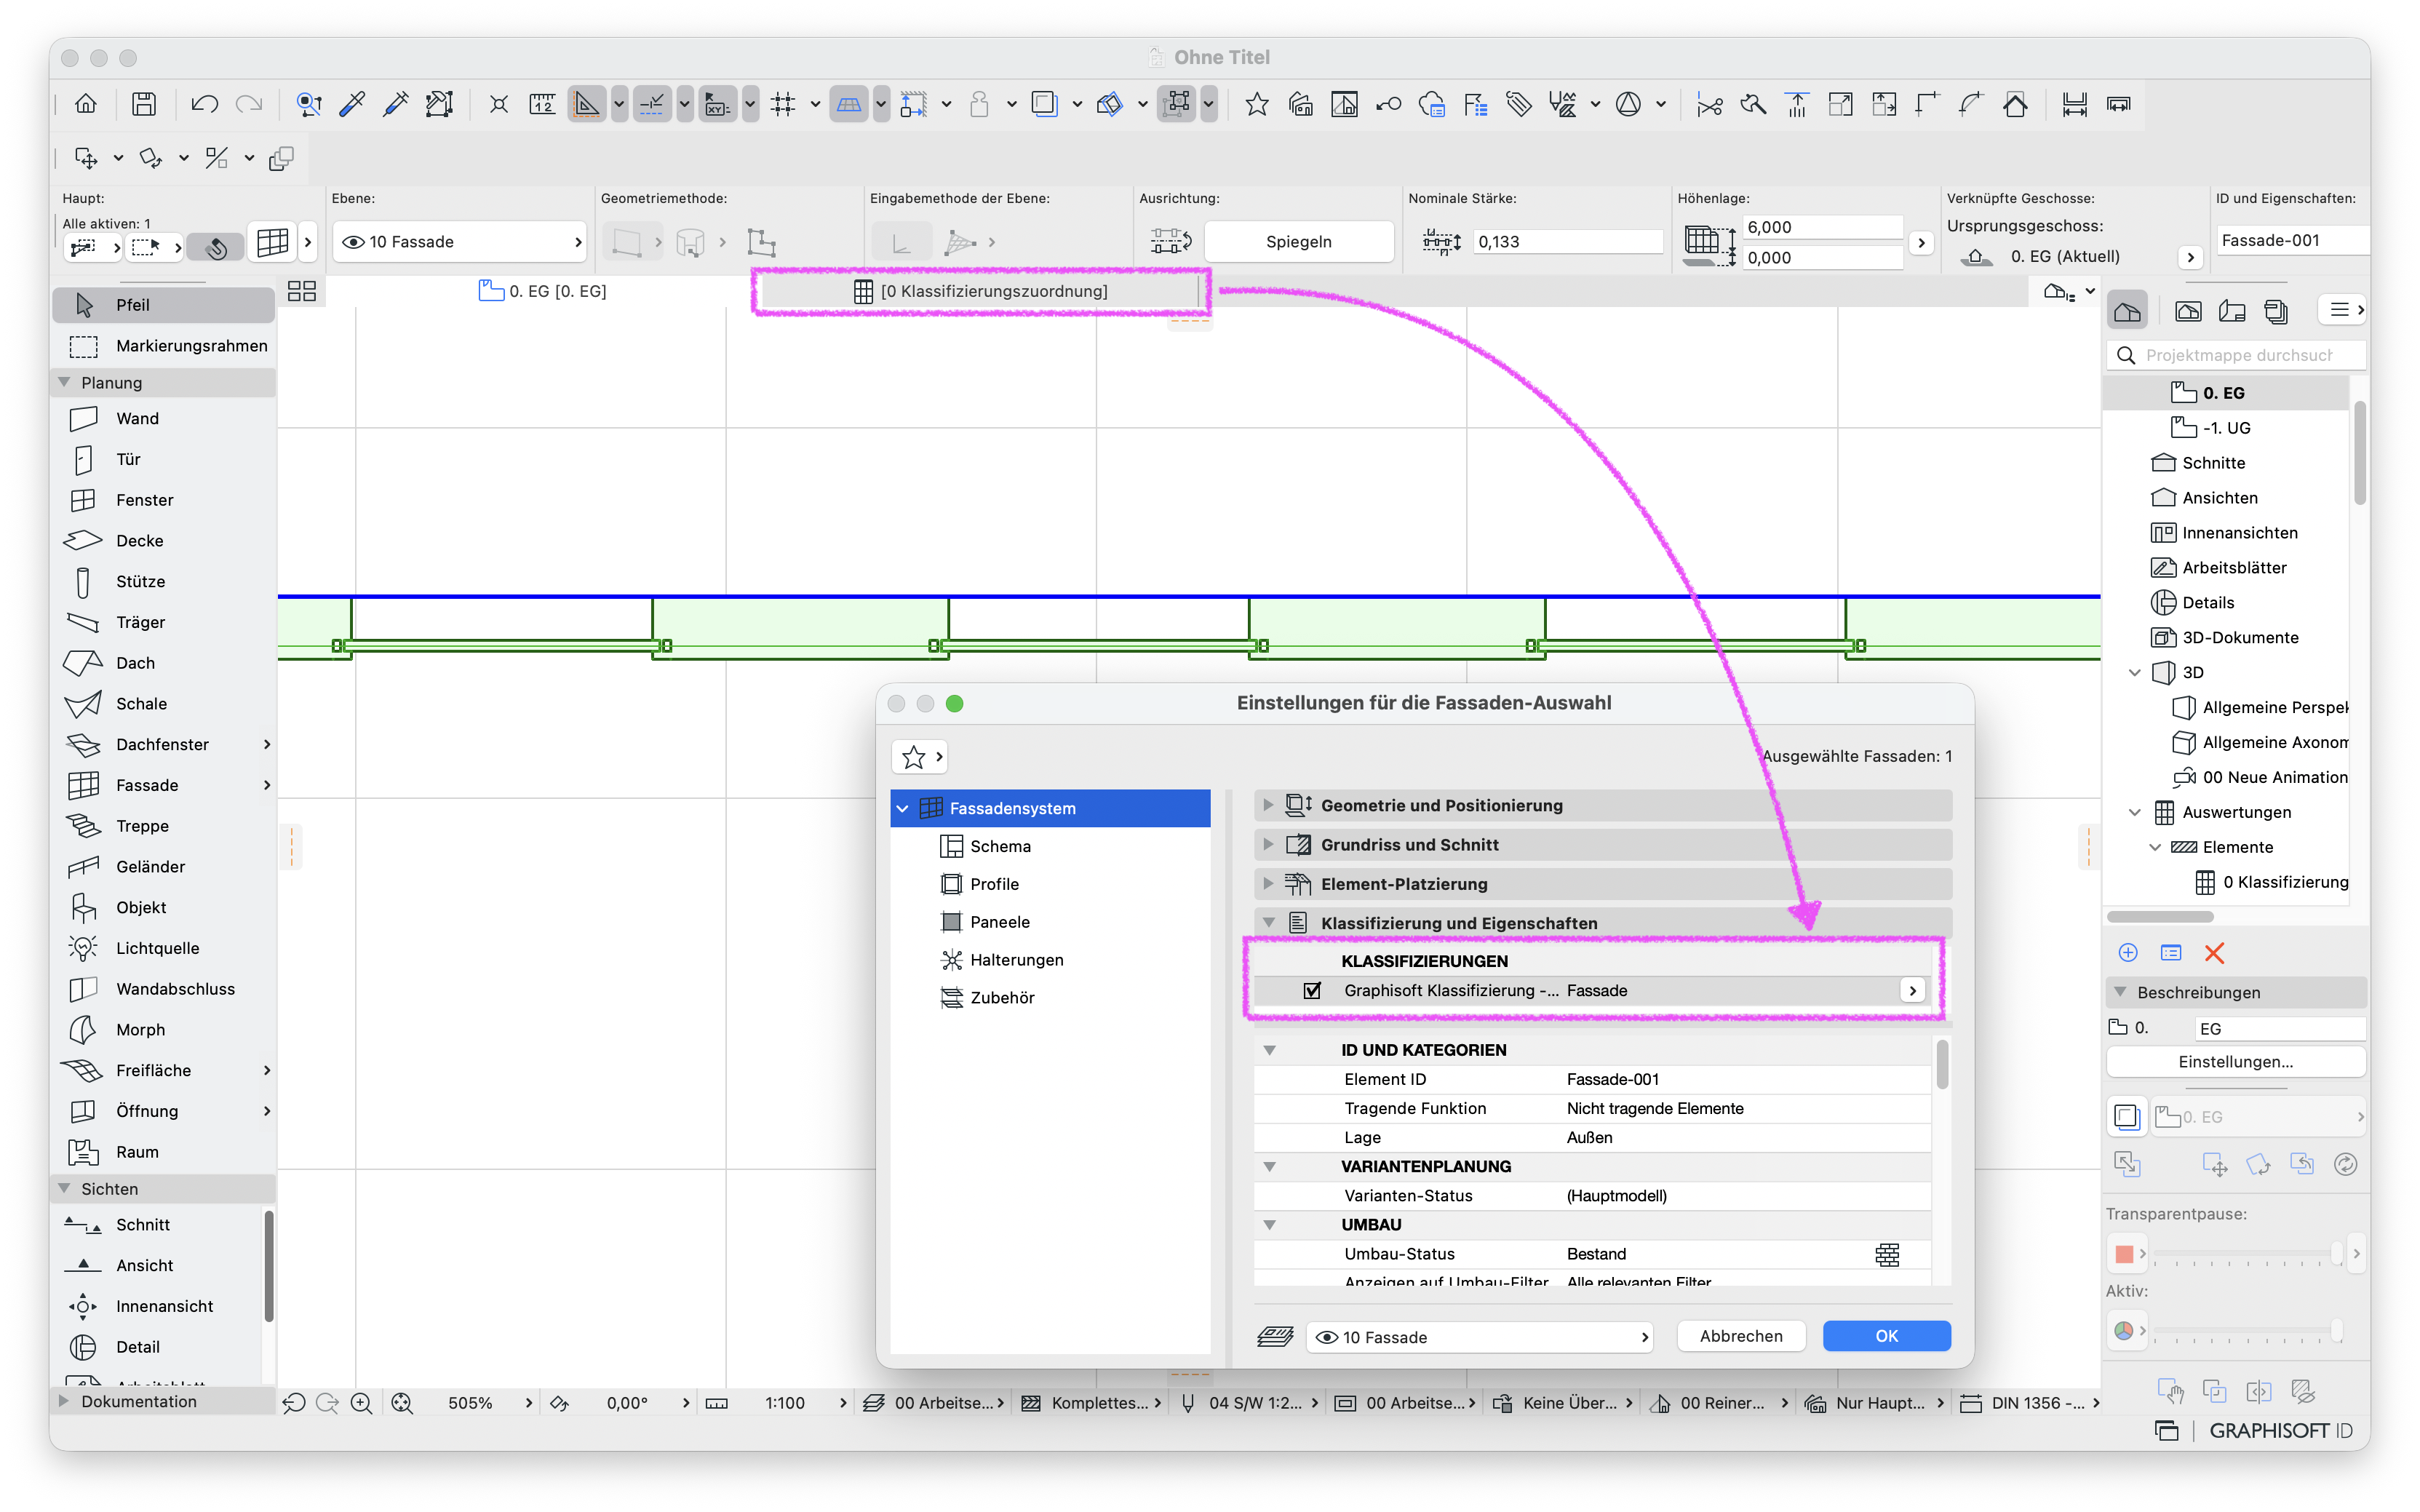The width and height of the screenshot is (2420, 1512).
Task: Toggle eye icon in bottom layer dropdown
Action: click(1326, 1337)
